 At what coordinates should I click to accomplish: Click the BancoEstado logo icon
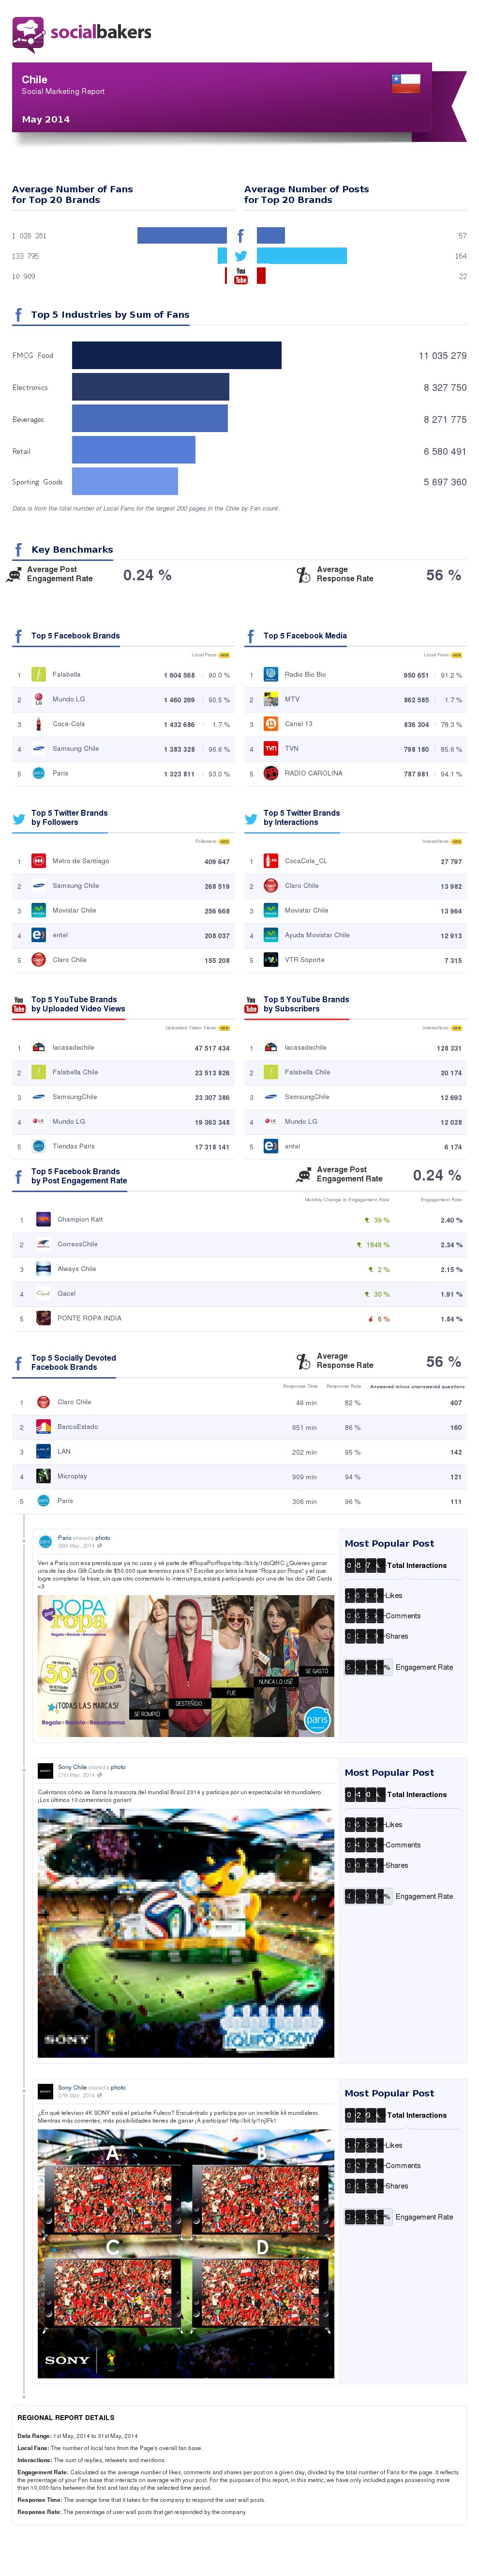[43, 1427]
